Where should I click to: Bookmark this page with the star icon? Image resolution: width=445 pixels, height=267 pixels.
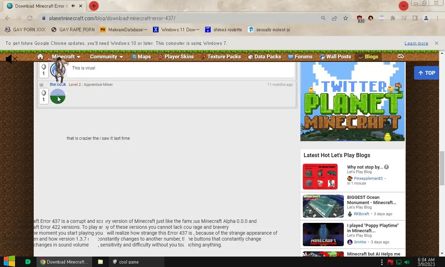pyautogui.click(x=346, y=18)
